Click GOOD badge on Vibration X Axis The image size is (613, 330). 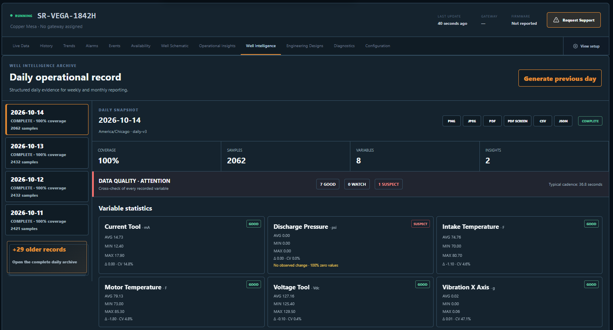[591, 284]
